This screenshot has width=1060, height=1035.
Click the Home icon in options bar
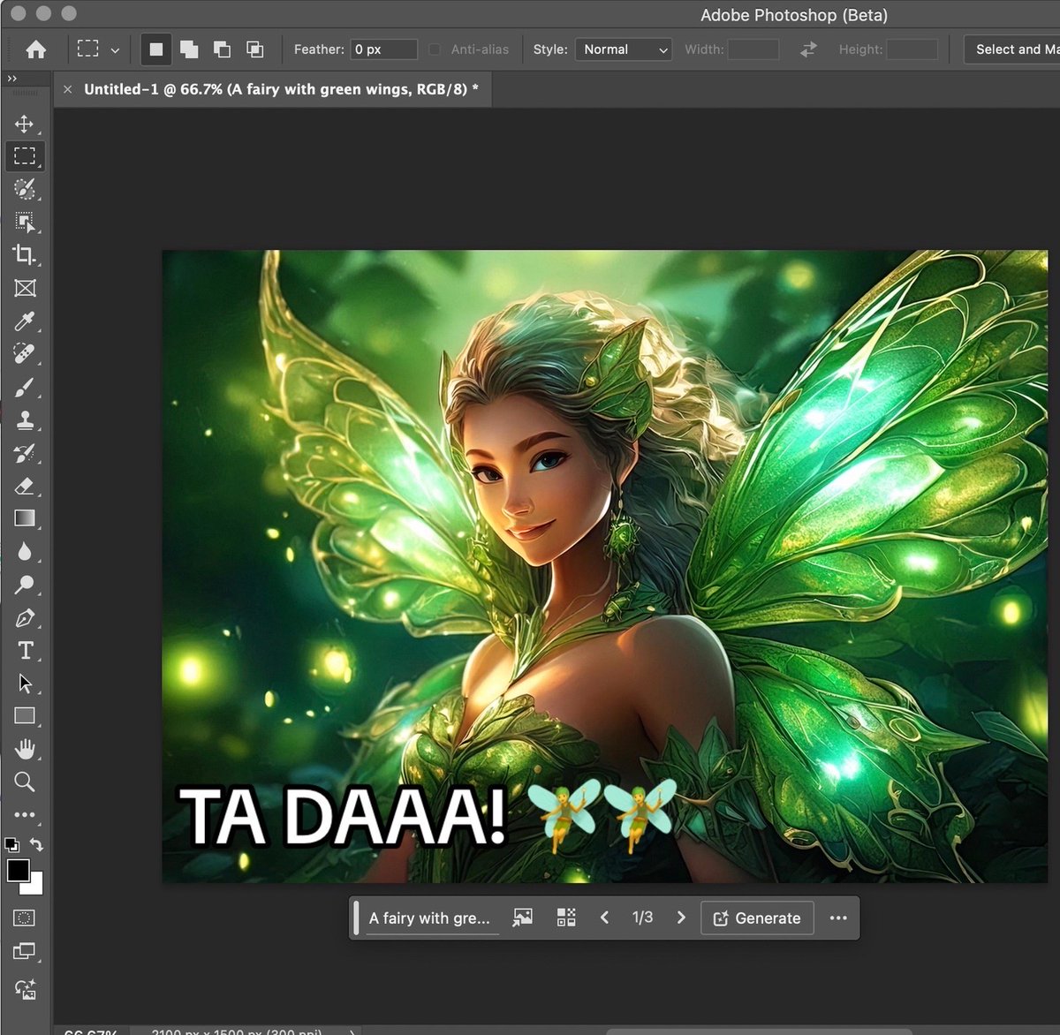pos(36,49)
